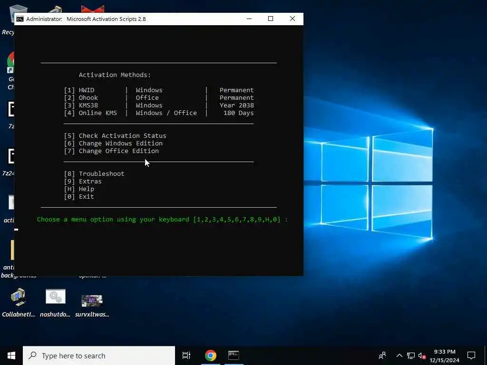Open the clock showing 9:33 PM
This screenshot has height=365, width=487.
(x=445, y=355)
